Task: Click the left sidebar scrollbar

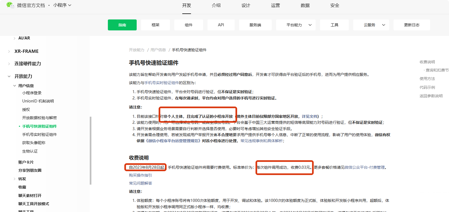Action: click(91, 151)
